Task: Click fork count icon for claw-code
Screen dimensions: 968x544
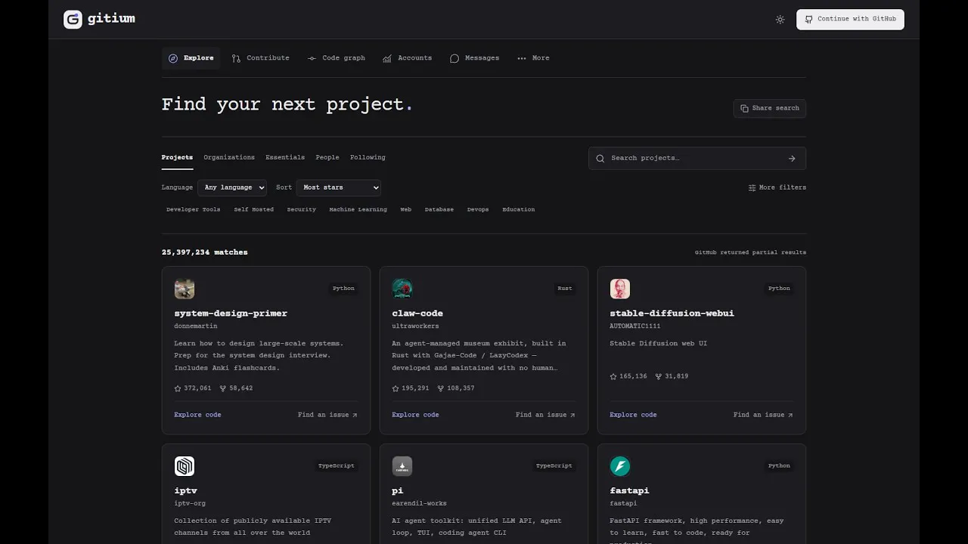Action: 441,388
